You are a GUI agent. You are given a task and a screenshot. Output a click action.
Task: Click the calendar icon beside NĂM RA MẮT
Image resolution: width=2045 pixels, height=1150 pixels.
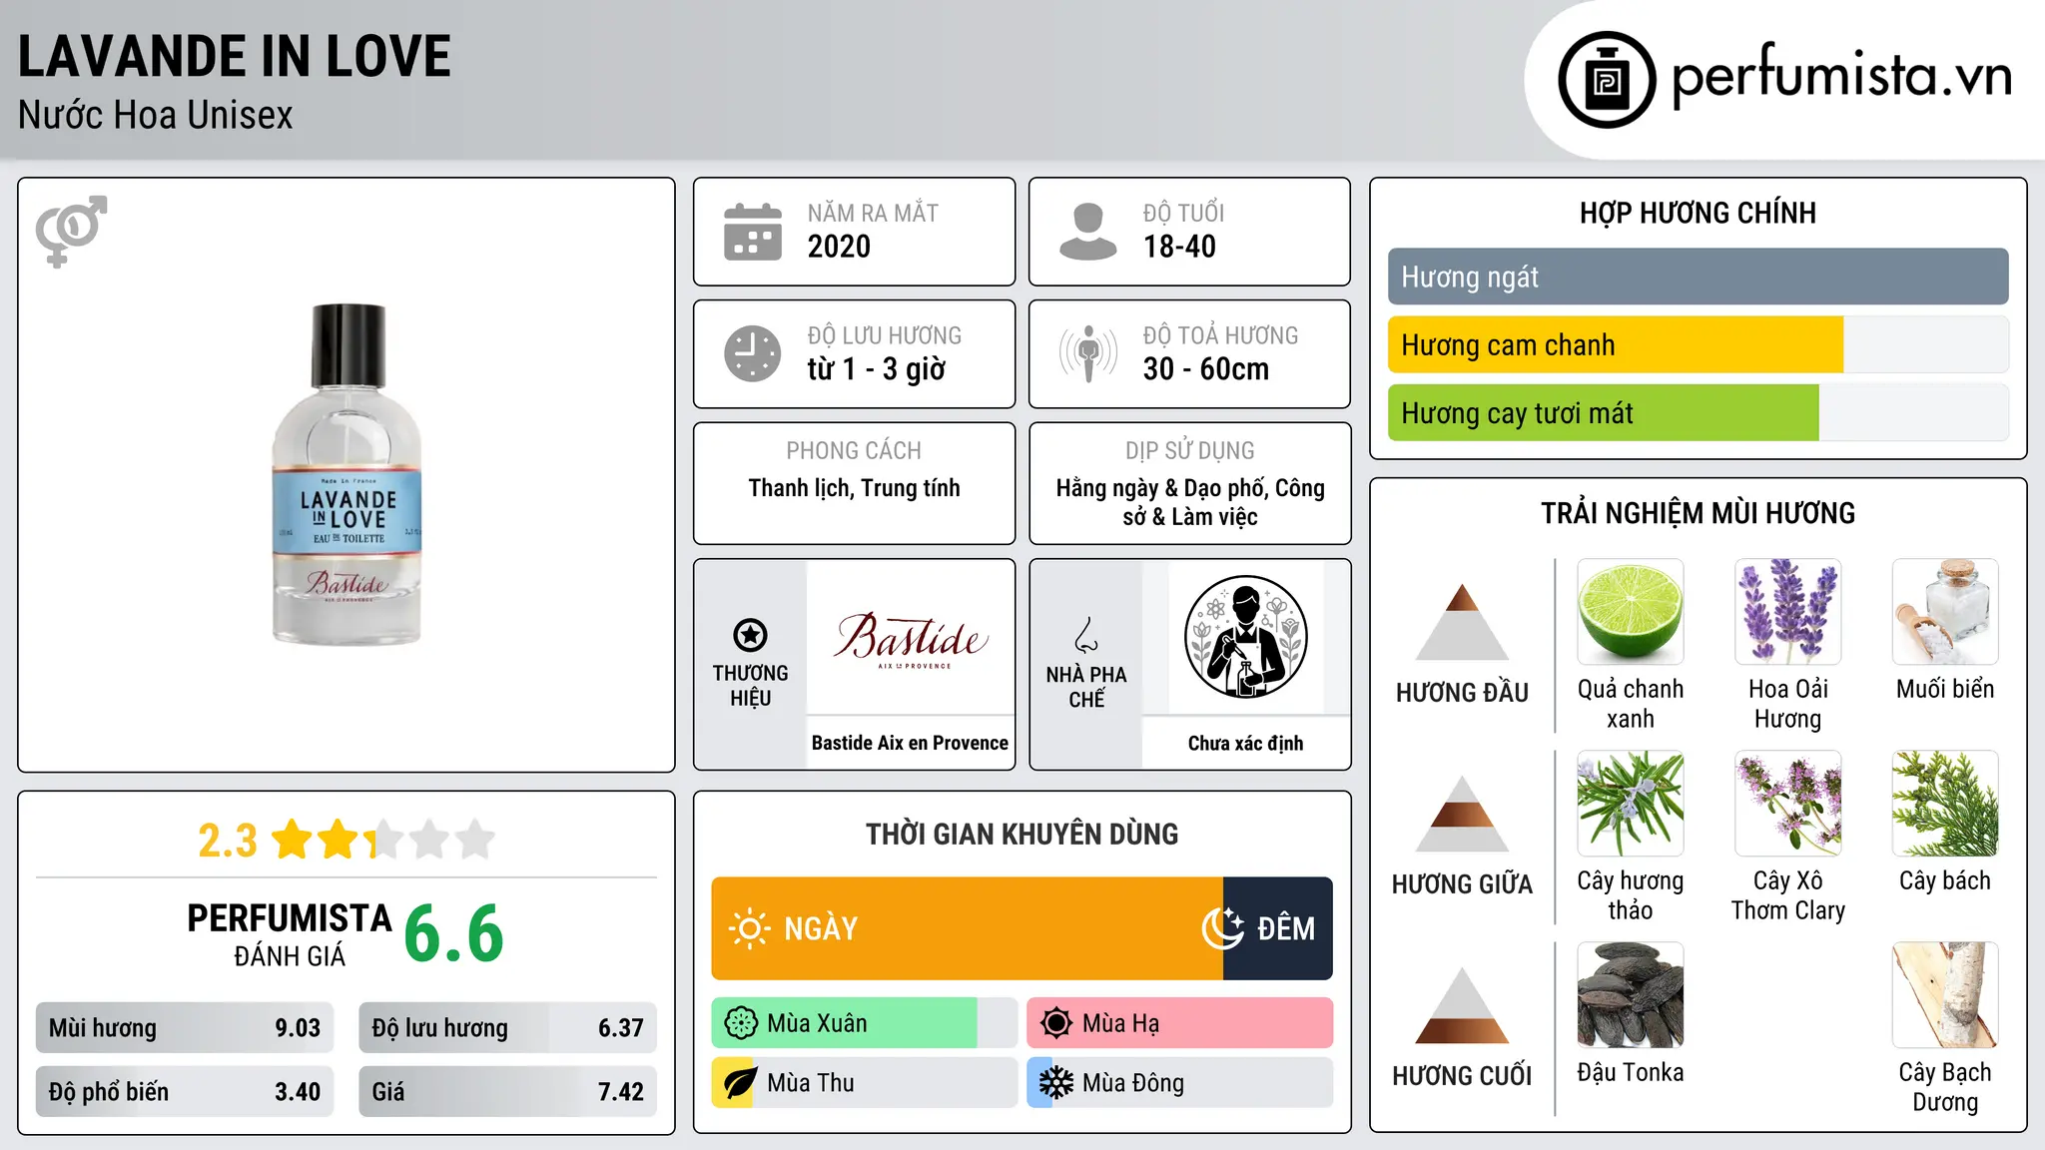[753, 232]
